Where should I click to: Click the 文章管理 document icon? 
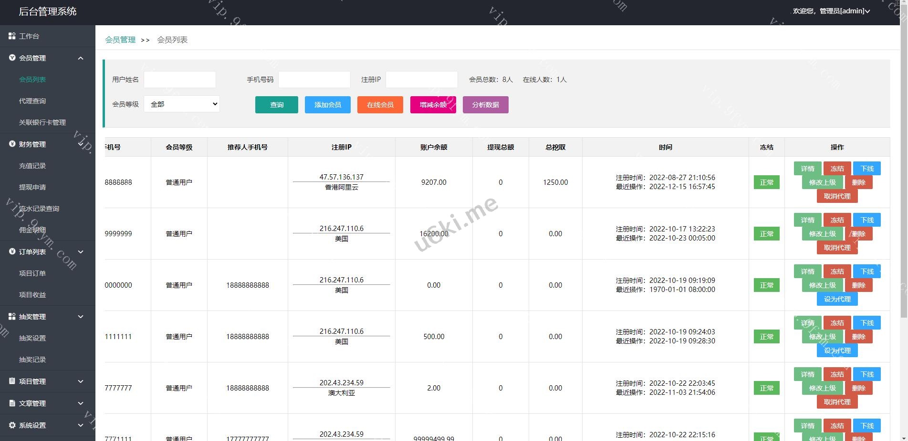(12, 403)
